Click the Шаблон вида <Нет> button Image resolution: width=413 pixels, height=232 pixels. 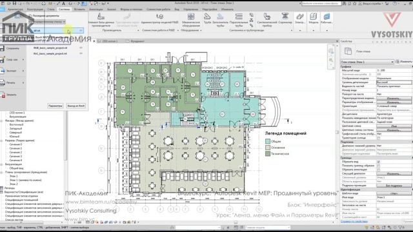click(394, 193)
